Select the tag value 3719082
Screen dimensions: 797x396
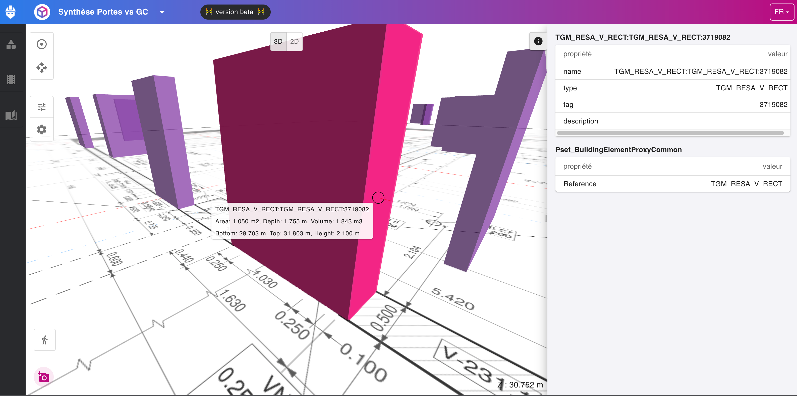pyautogui.click(x=773, y=104)
